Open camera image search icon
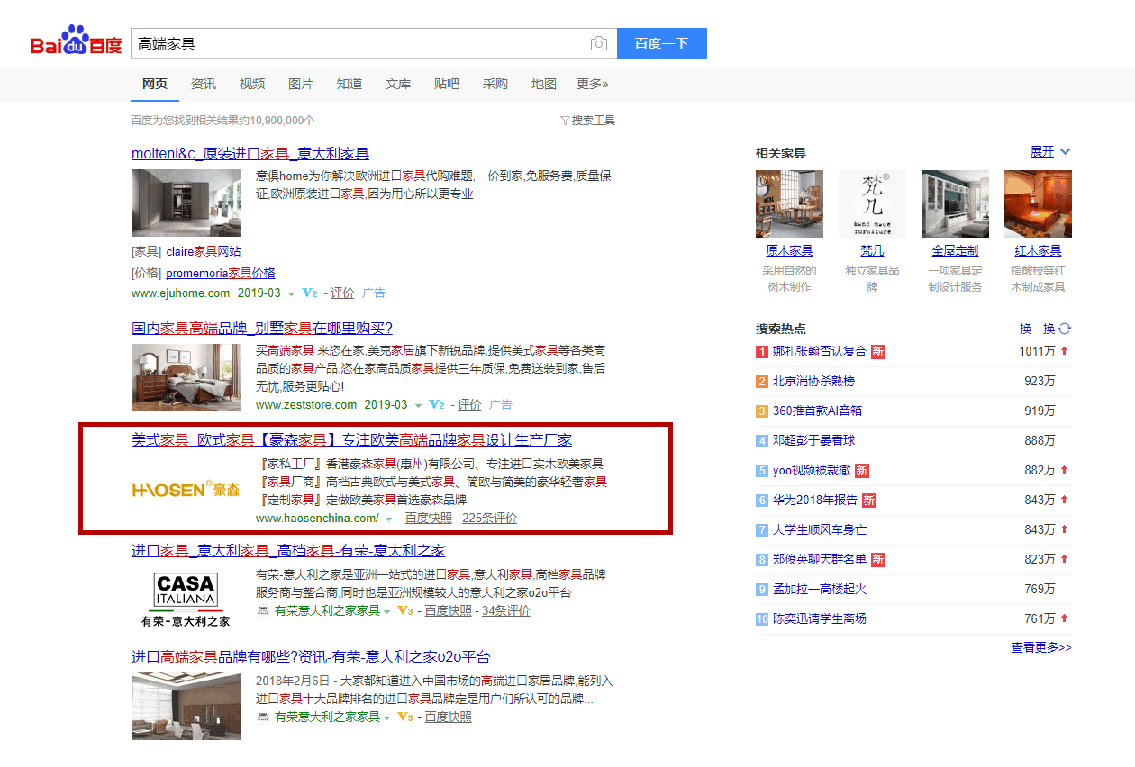 [598, 43]
